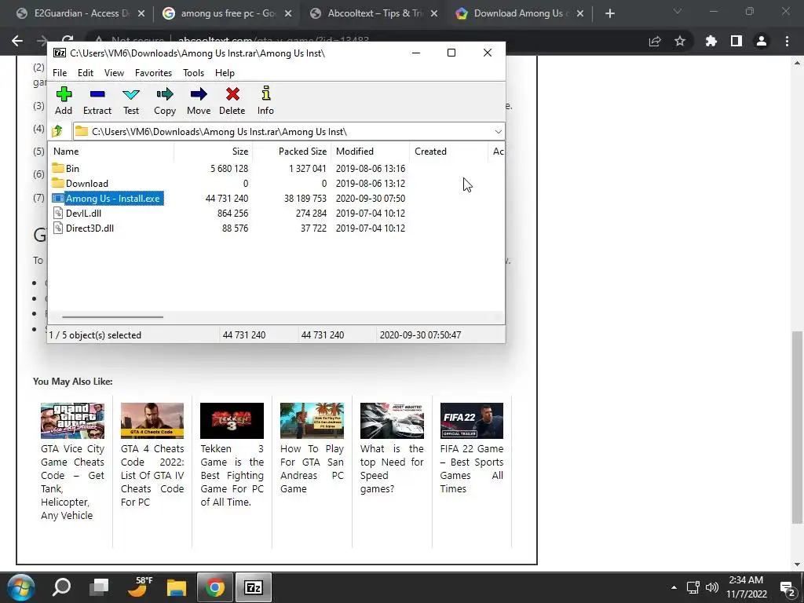This screenshot has width=804, height=603.
Task: Click the Copy toolbar icon
Action: pyautogui.click(x=165, y=94)
